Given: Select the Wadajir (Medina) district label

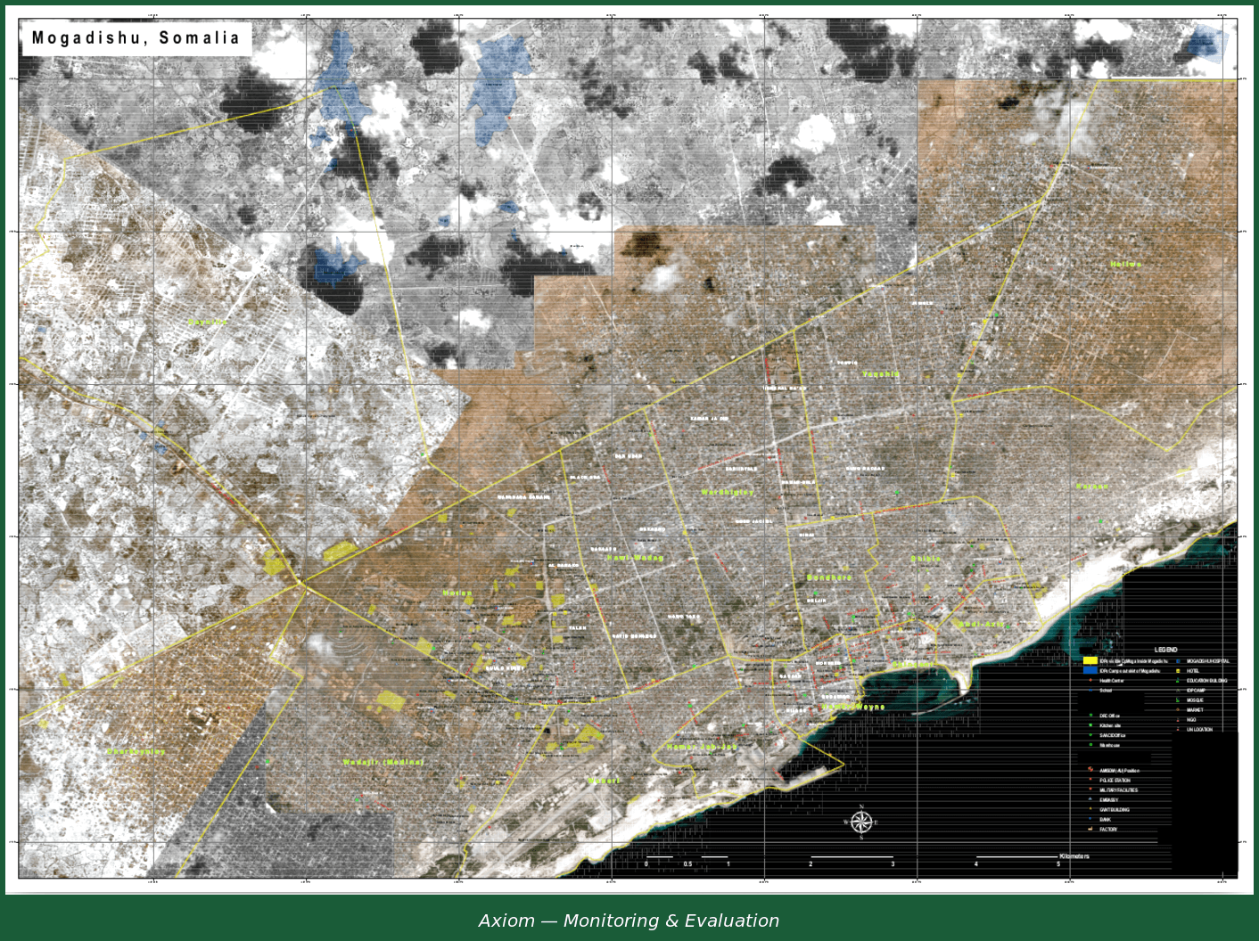Looking at the screenshot, I should pyautogui.click(x=383, y=762).
